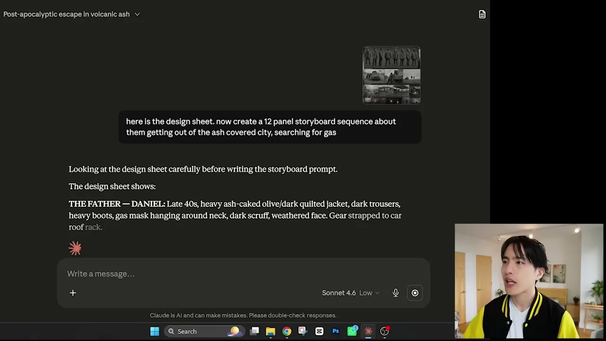Open Photoshop from taskbar

click(x=336, y=331)
